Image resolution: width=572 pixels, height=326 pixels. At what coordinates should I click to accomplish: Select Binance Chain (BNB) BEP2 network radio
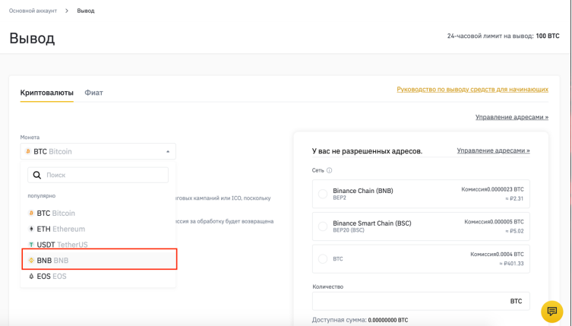click(x=323, y=194)
